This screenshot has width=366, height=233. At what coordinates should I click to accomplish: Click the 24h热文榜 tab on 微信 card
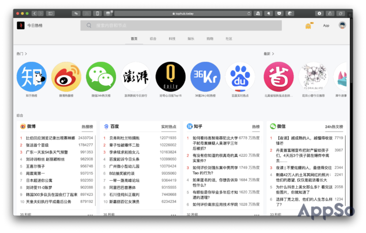pos(334,127)
